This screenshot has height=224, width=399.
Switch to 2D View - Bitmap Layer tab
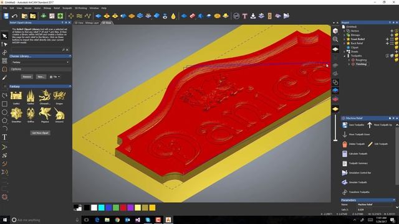tap(87, 23)
